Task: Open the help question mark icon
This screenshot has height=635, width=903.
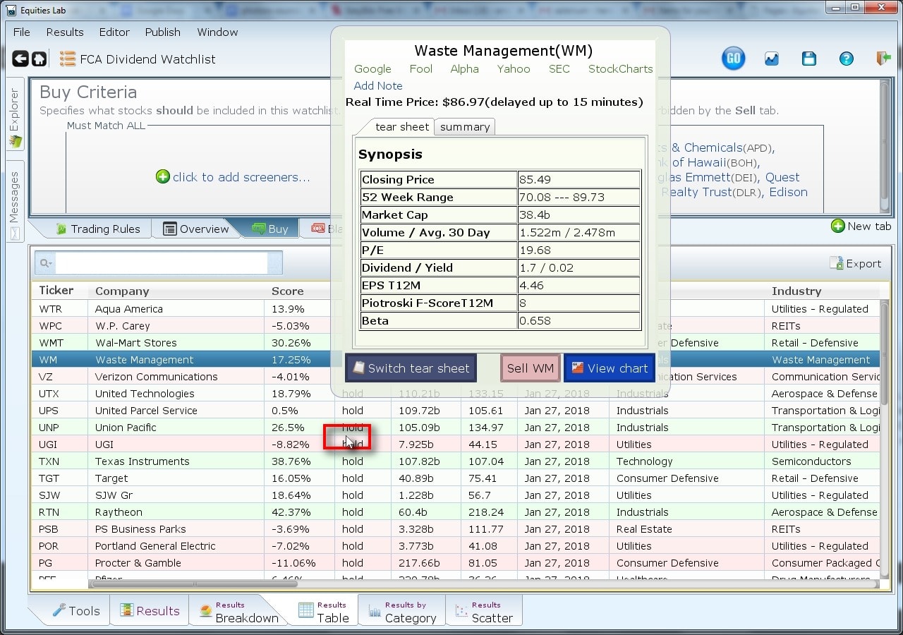Action: click(x=847, y=59)
